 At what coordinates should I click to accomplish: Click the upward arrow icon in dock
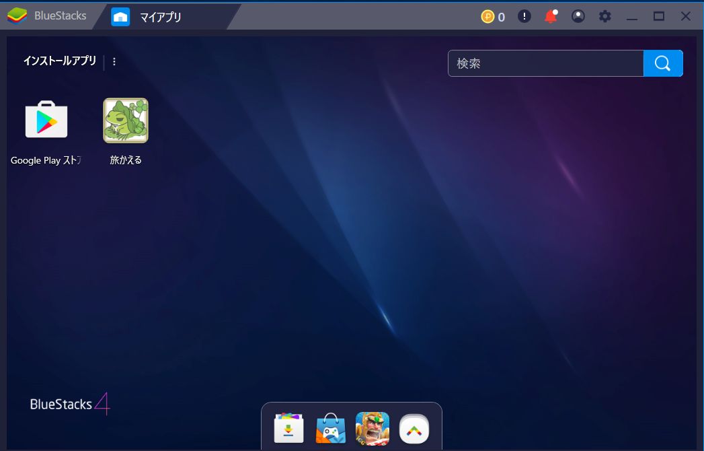[414, 429]
